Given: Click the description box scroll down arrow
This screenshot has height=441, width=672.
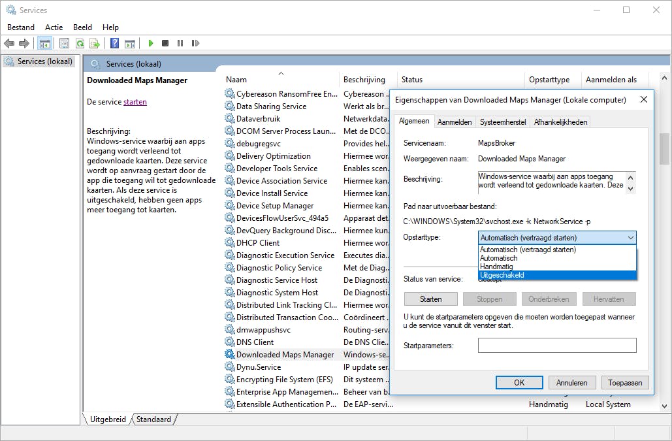Looking at the screenshot, I should (630, 189).
